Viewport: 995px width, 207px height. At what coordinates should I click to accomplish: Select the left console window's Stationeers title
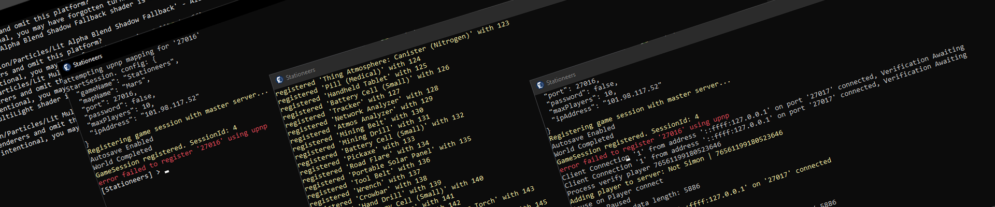click(x=88, y=61)
